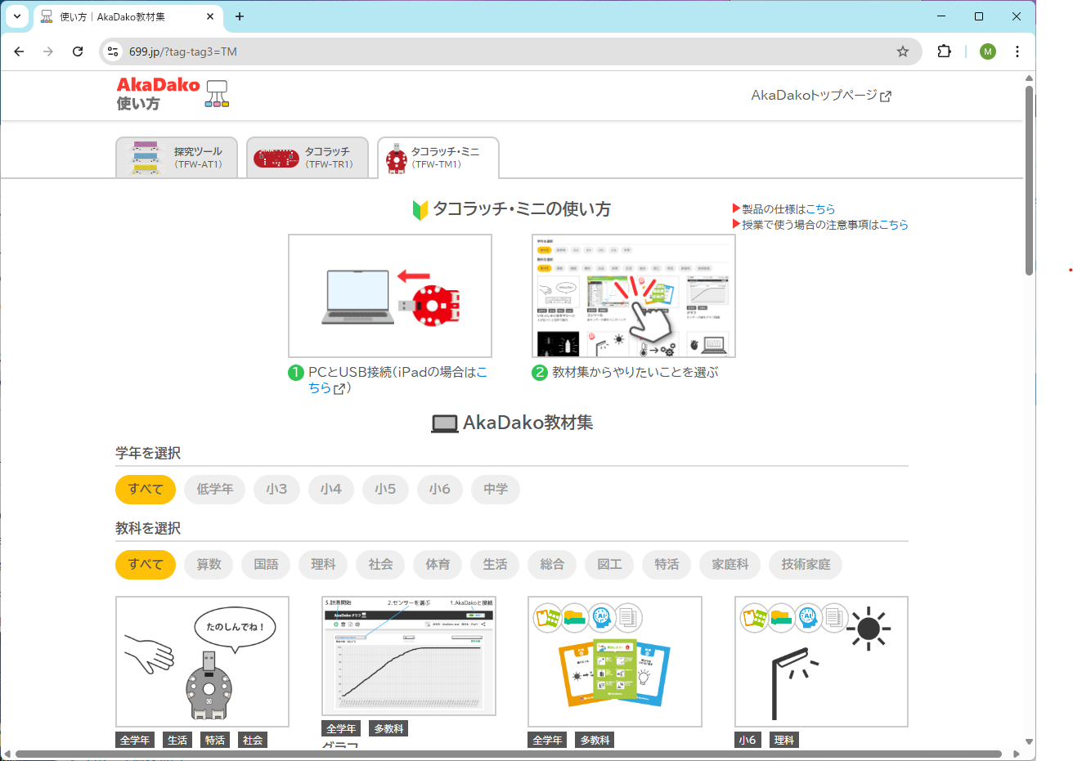Open a new tab with the plus button
The width and height of the screenshot is (1073, 761).
coord(240,16)
